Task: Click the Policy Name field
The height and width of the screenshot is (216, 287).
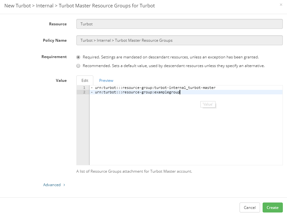Action: click(179, 40)
